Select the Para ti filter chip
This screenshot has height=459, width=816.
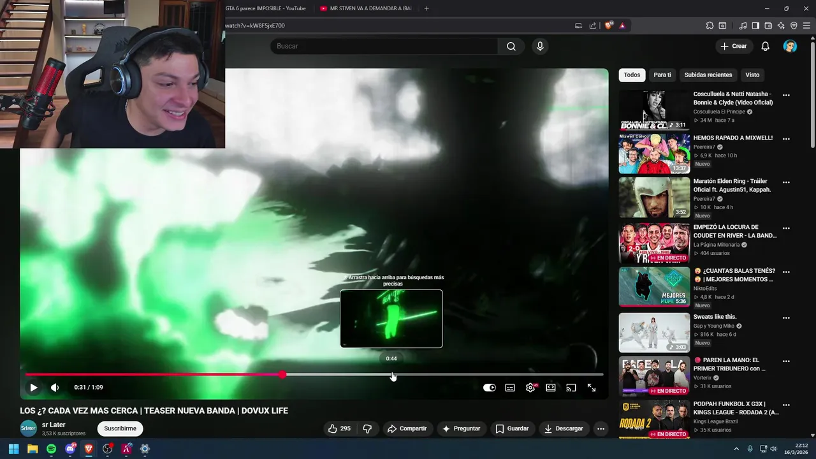[x=662, y=75]
